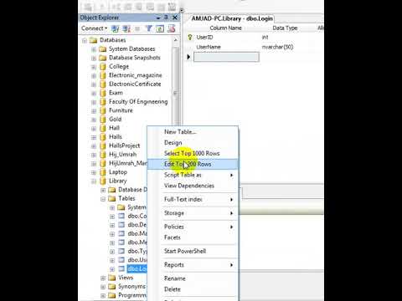Choose Facets from context menu
Viewport: 402px width, 301px height.
173,237
